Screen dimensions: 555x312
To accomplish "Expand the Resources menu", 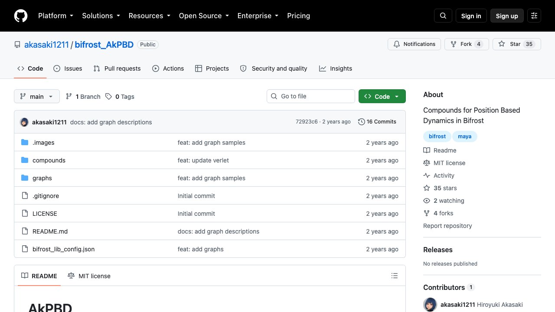I will click(150, 16).
